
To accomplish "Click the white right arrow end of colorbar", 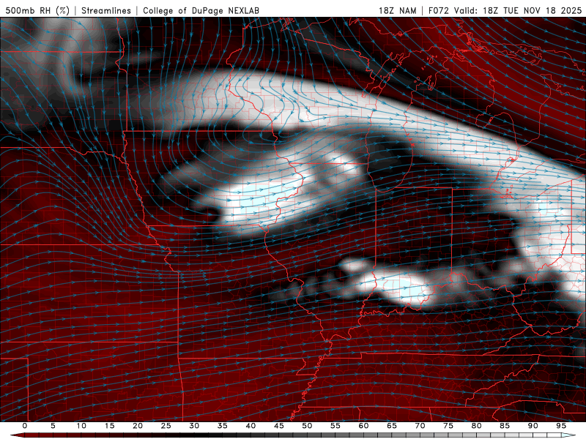I will (x=569, y=435).
